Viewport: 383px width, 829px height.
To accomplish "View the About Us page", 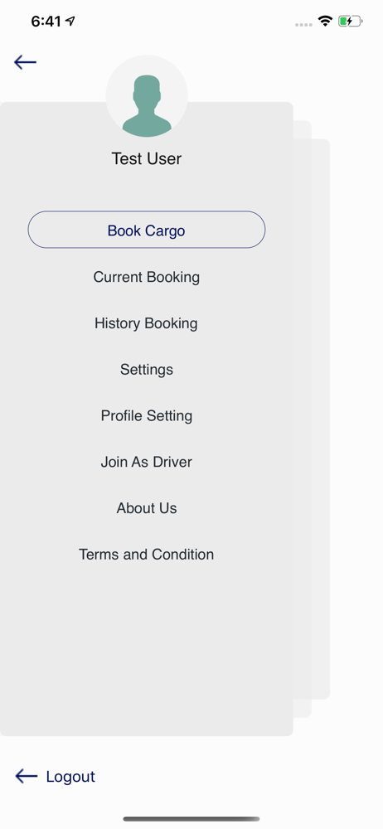I will [147, 508].
